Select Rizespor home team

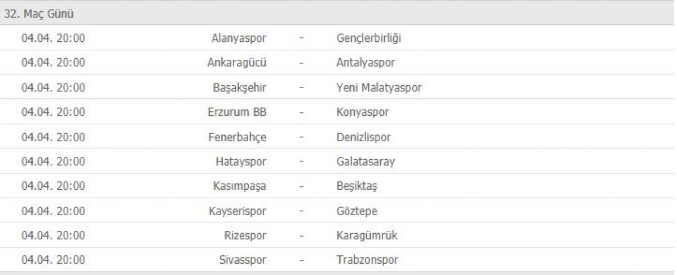coord(245,235)
